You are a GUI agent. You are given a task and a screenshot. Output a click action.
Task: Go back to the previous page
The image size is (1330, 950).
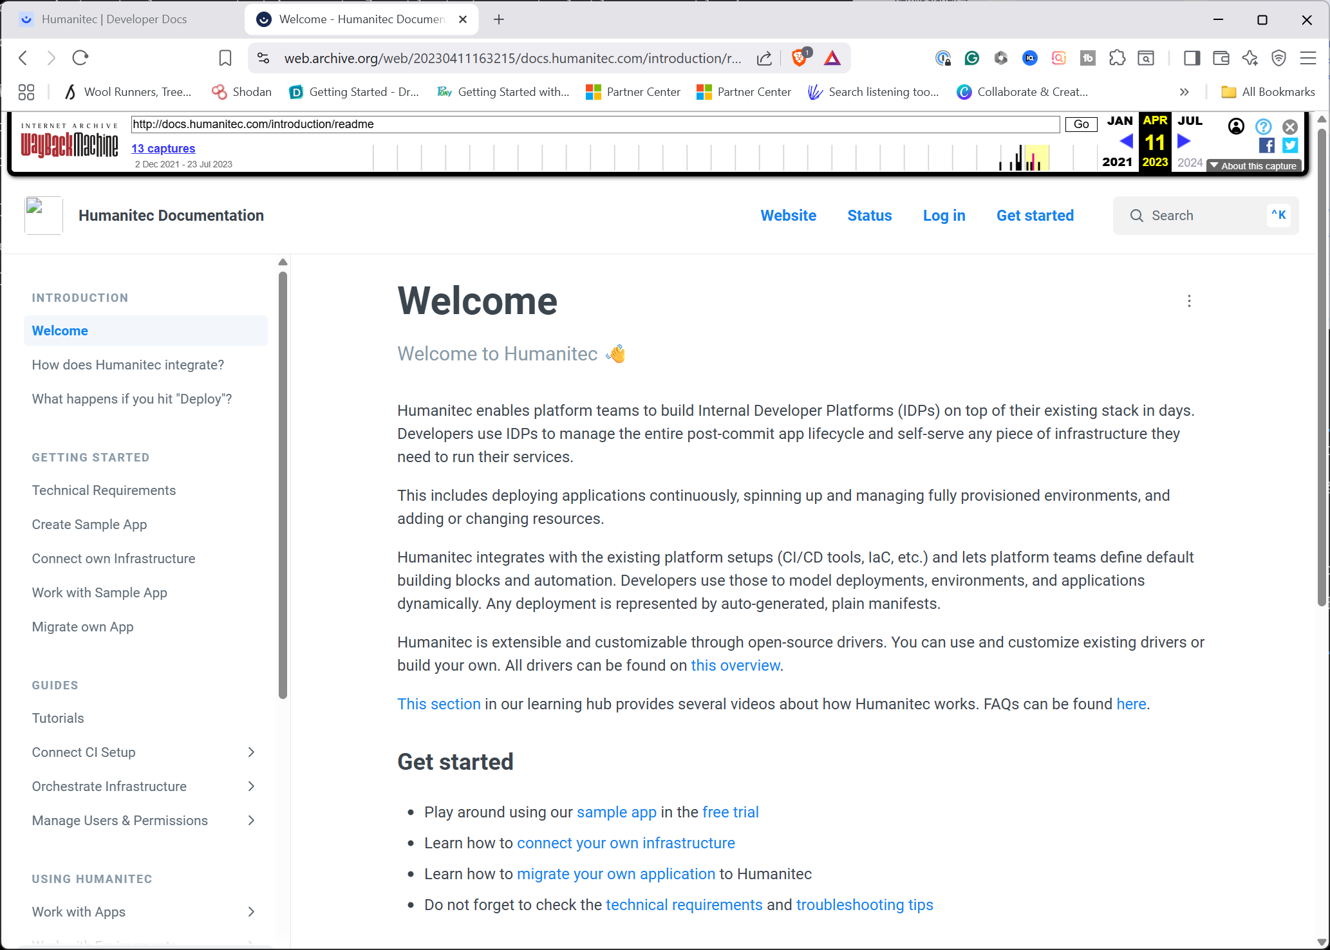[x=23, y=58]
